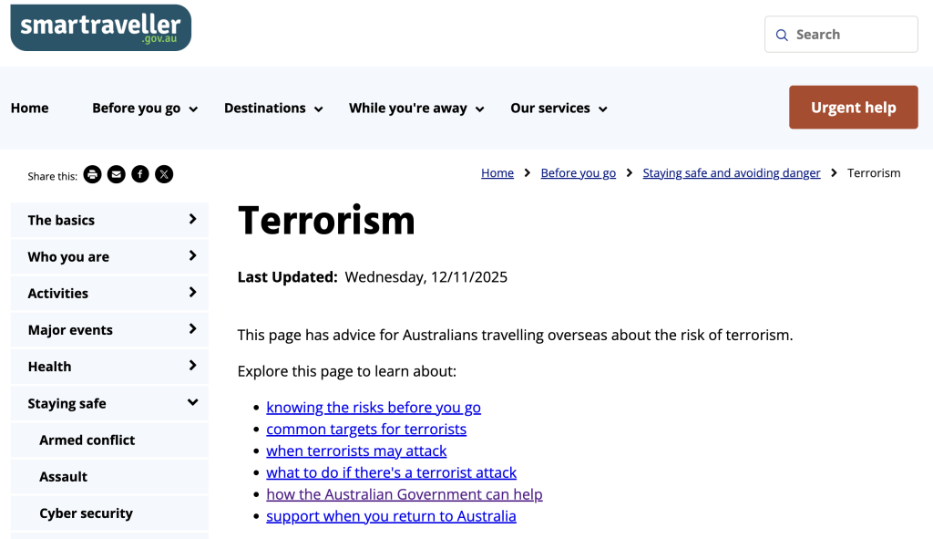Expand Who you are sidebar section
933x539 pixels.
(x=192, y=256)
